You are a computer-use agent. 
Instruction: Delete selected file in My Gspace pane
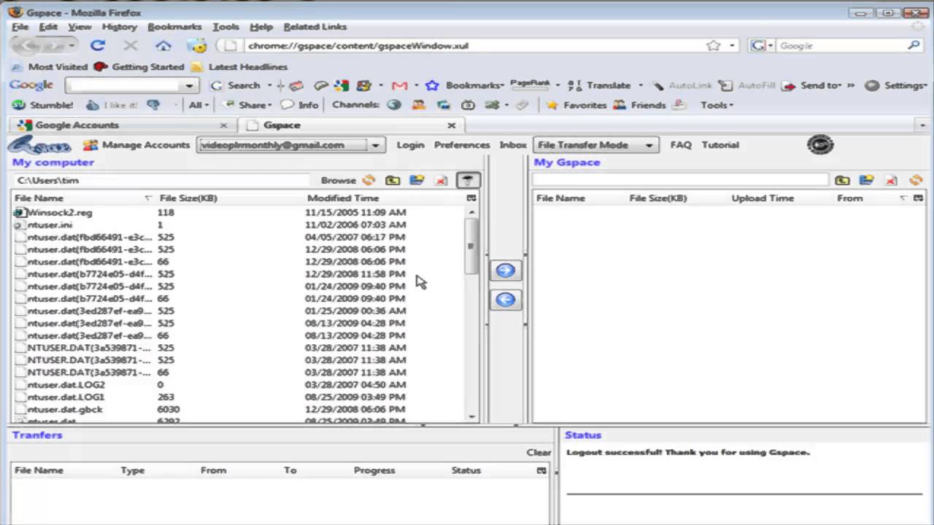point(891,180)
